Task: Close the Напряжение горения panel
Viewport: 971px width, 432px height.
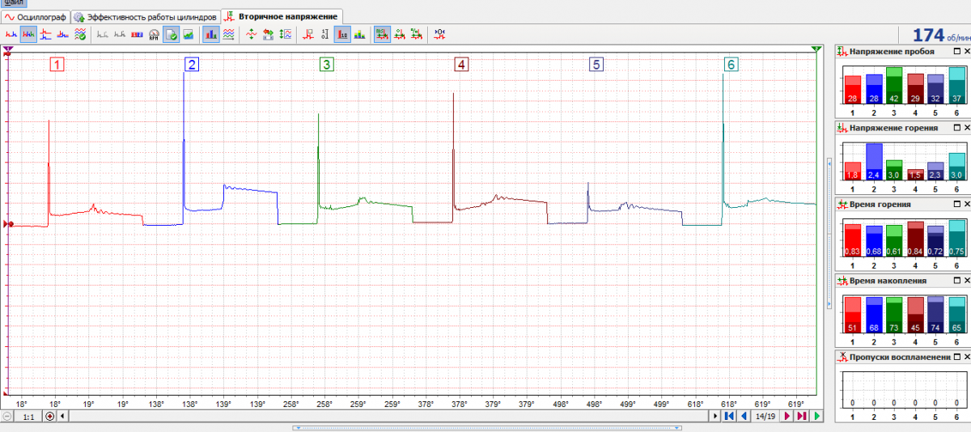Action: coord(966,128)
